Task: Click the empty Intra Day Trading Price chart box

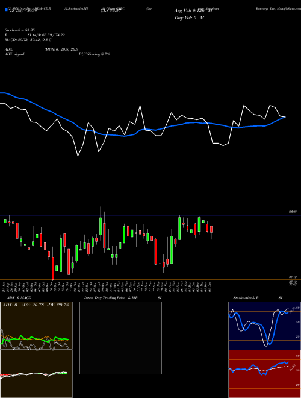Action: pos(120,338)
